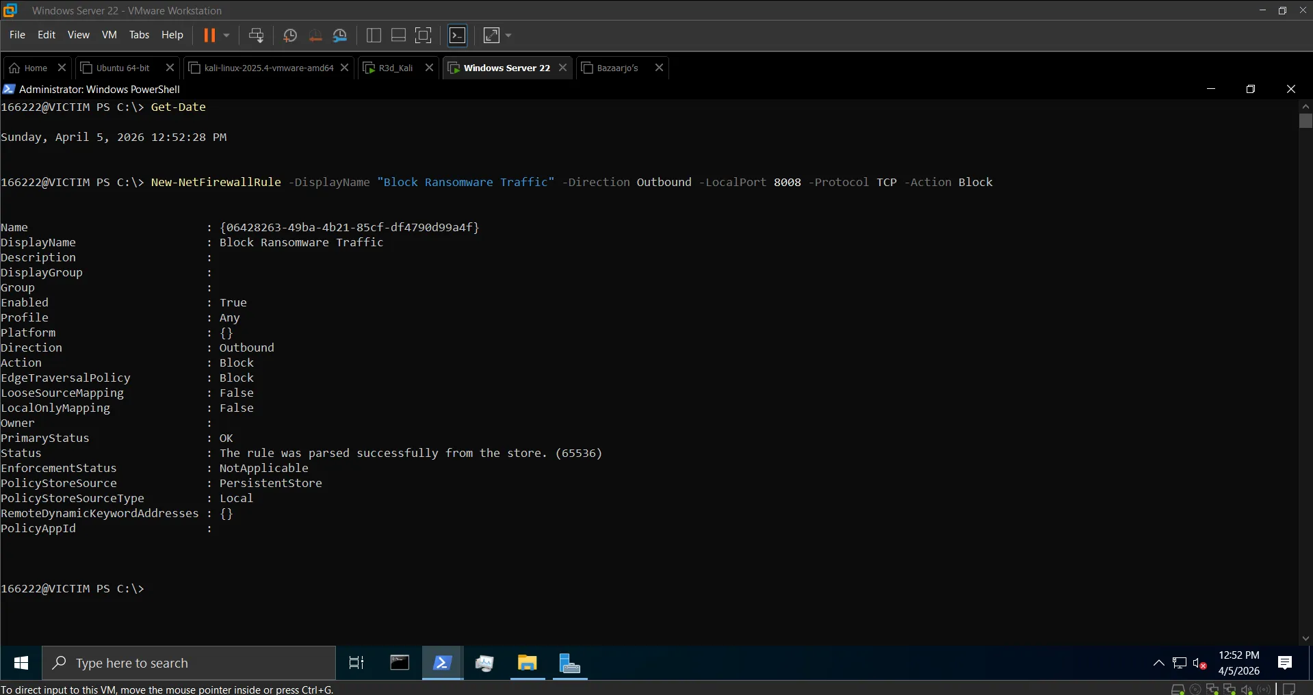The image size is (1313, 695).
Task: Open Task View on the taskbar
Action: [356, 663]
